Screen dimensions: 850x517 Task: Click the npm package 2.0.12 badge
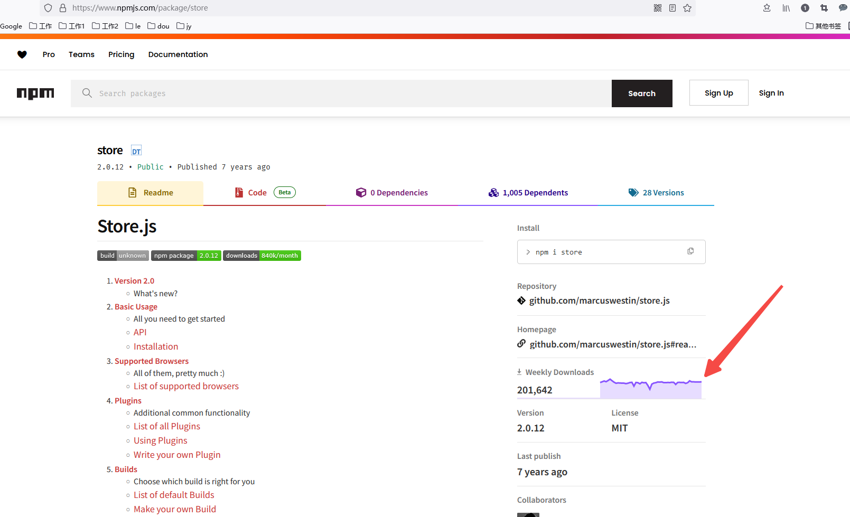186,256
